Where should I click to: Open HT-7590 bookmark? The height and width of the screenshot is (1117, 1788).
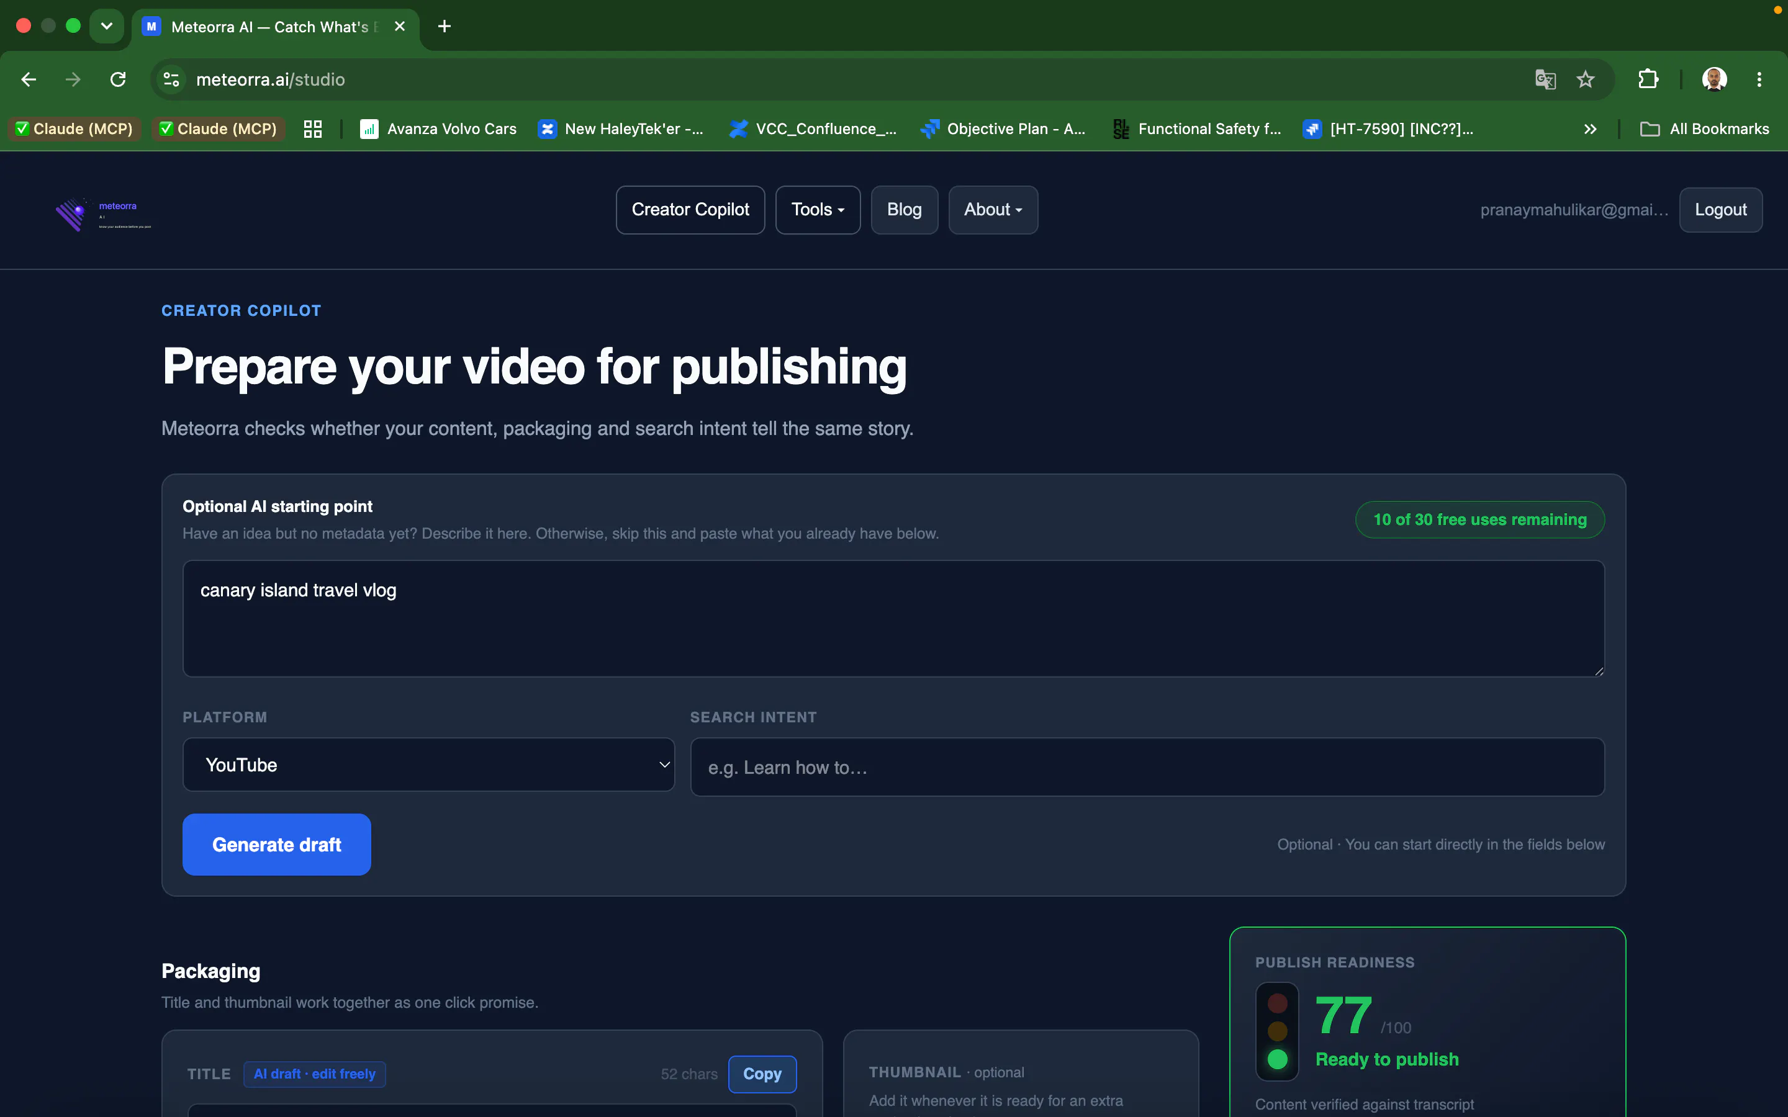(x=1388, y=128)
